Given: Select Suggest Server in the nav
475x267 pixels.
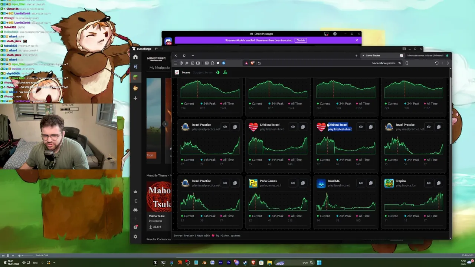Looking at the screenshot, I should pyautogui.click(x=203, y=72).
